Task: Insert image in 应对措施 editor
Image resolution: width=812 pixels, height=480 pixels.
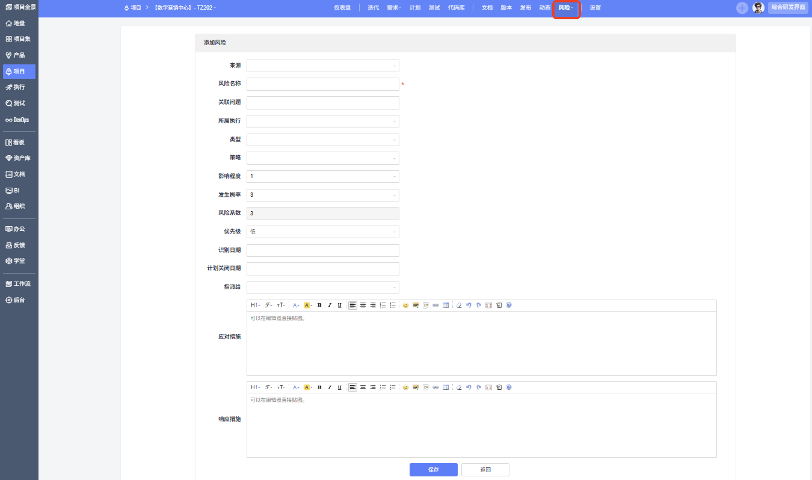Action: tap(416, 305)
